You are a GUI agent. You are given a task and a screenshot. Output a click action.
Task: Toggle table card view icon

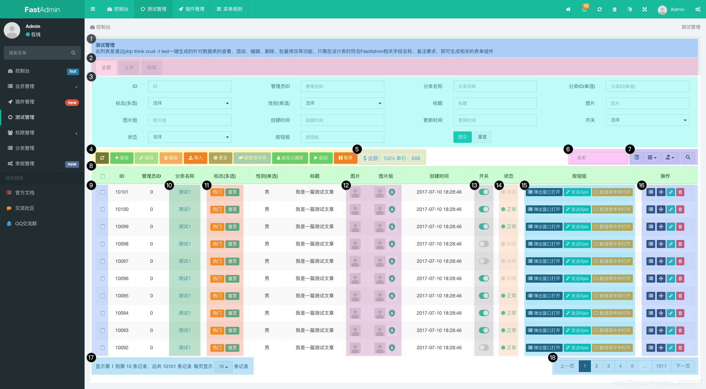coord(637,158)
